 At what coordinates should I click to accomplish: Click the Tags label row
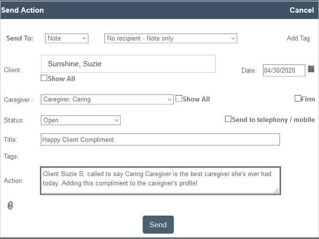[x=11, y=156]
